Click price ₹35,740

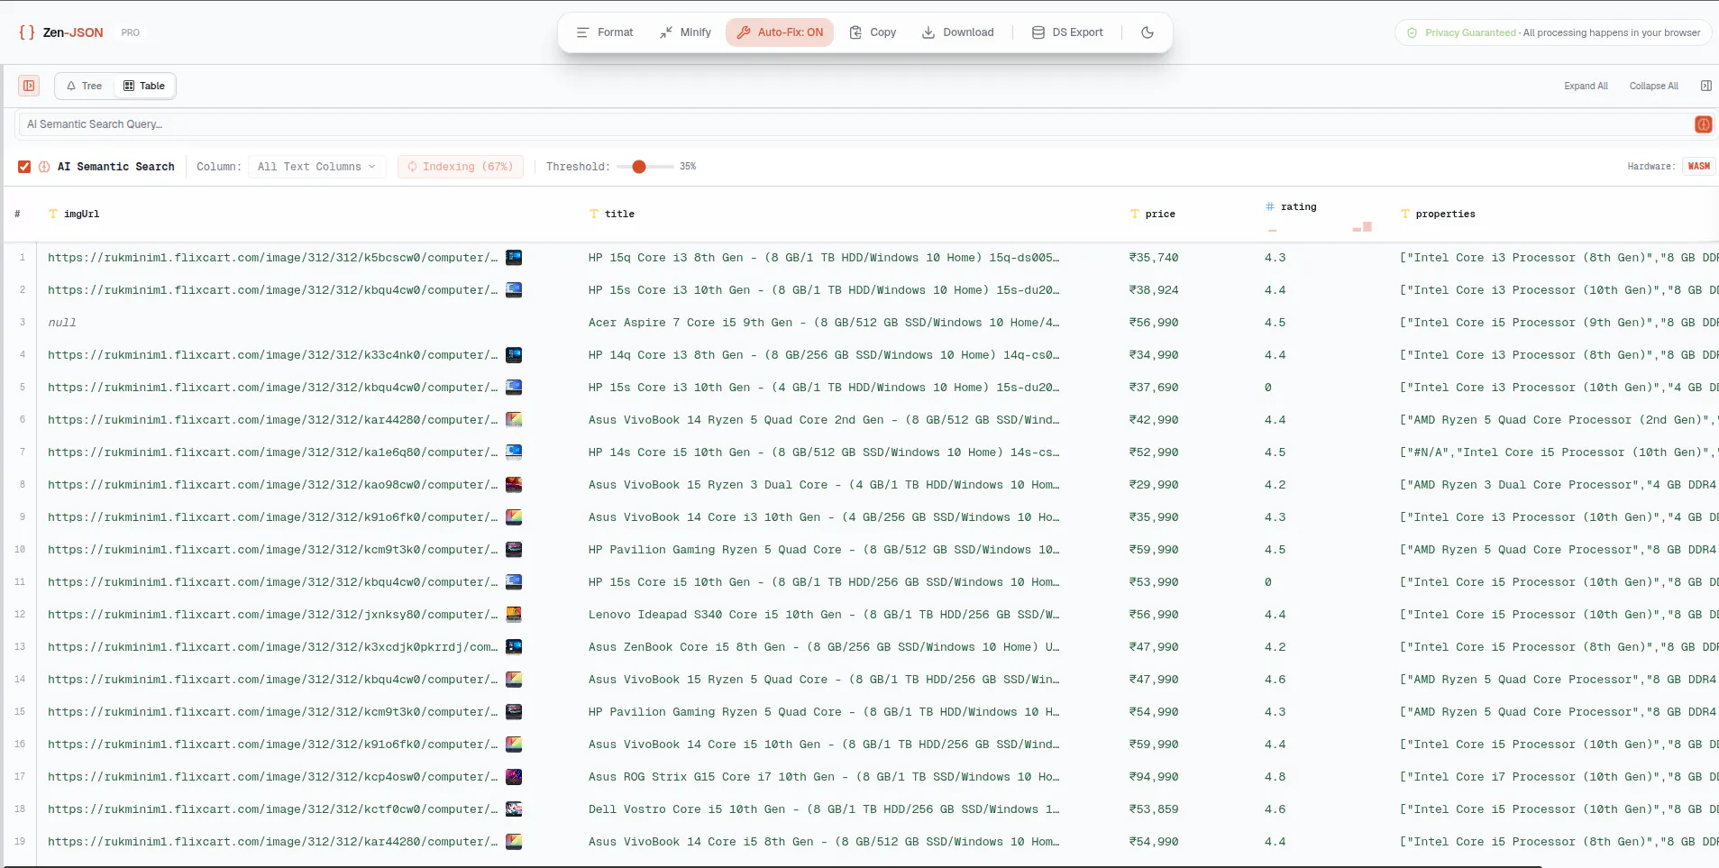point(1154,258)
